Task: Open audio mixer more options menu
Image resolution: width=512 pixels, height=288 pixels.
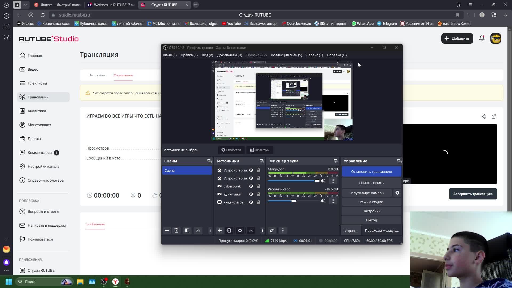Action: pos(283,230)
